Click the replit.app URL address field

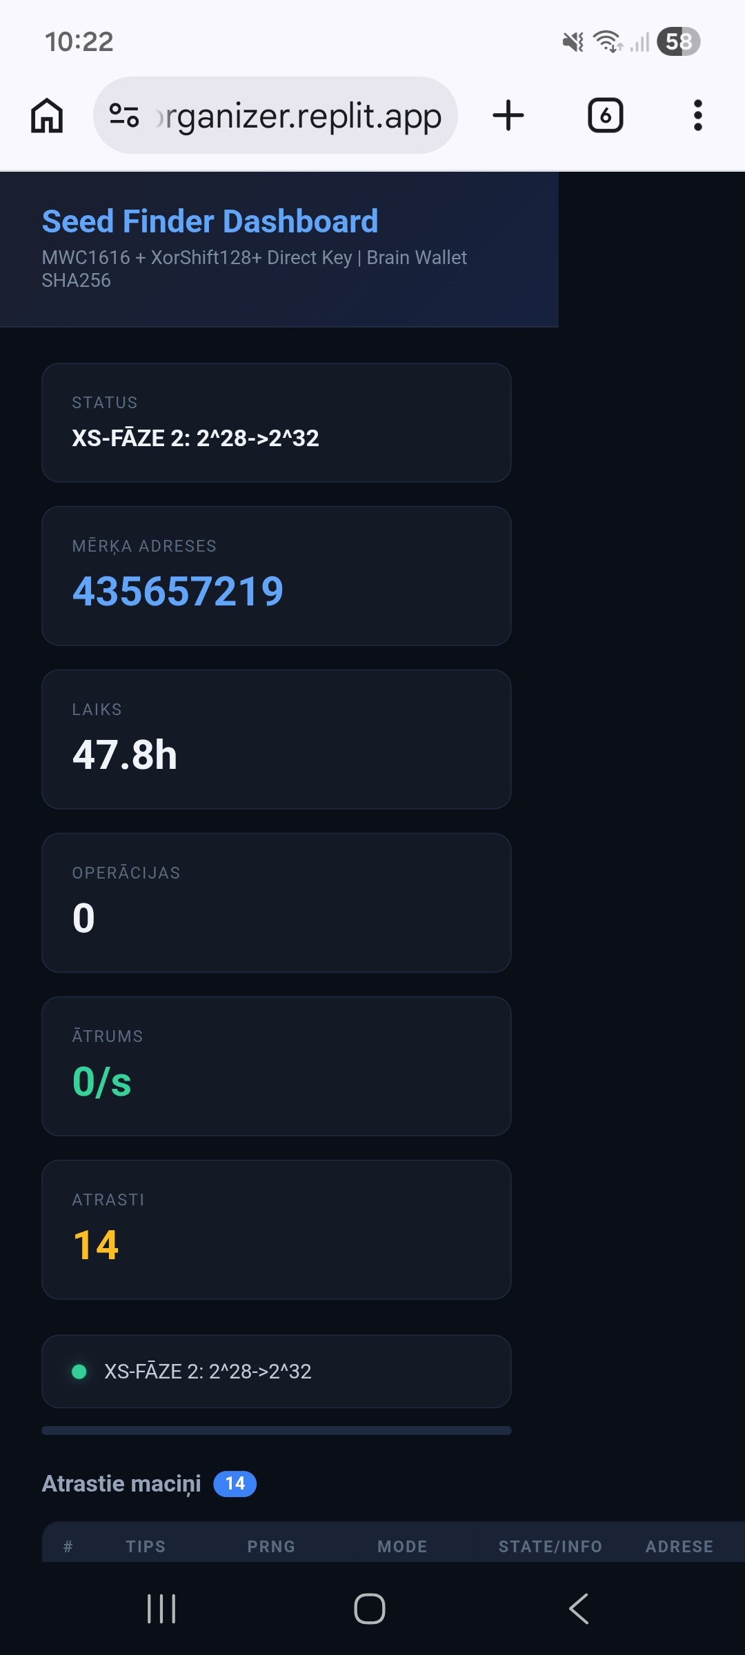(x=298, y=115)
